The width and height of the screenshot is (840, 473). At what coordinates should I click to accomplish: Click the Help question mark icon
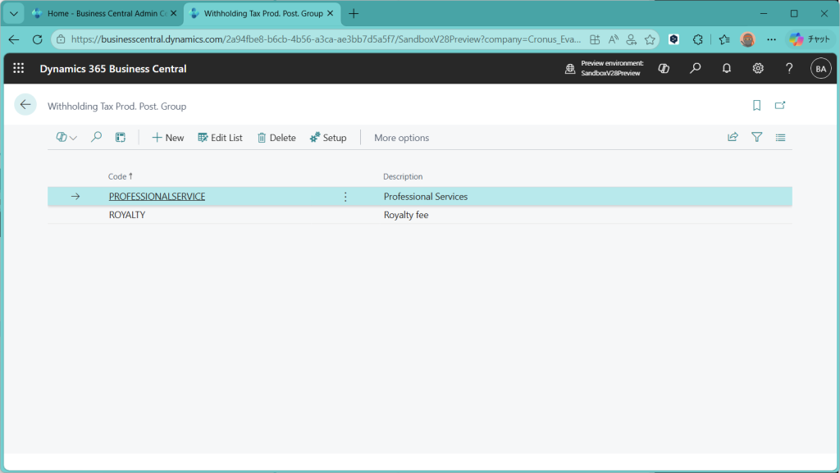(789, 69)
